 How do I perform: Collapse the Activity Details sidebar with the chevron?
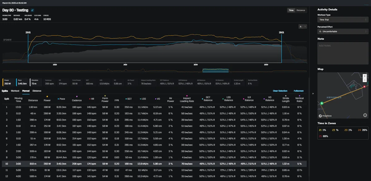click(x=313, y=93)
